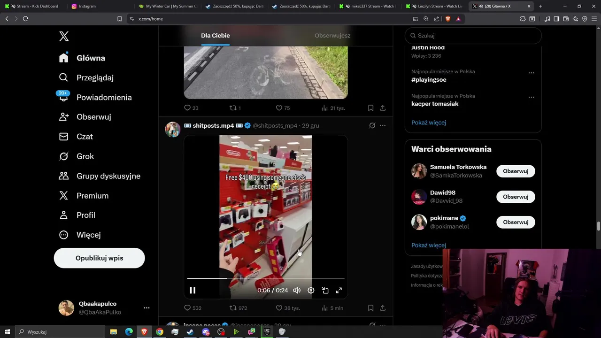The width and height of the screenshot is (601, 338).
Task: Toggle browser sidebar panel
Action: click(556, 19)
